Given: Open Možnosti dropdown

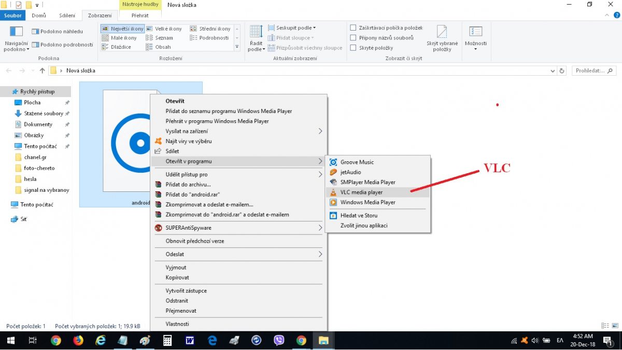Looking at the screenshot, I should coord(475,37).
